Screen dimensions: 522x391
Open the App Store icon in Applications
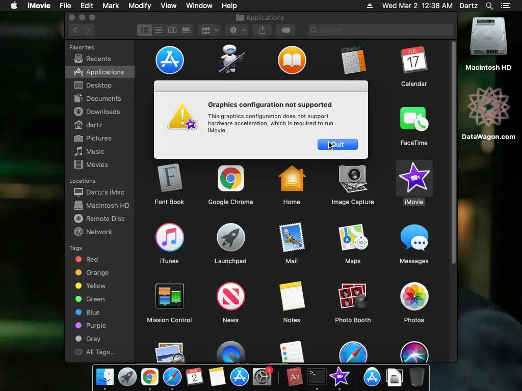(169, 60)
